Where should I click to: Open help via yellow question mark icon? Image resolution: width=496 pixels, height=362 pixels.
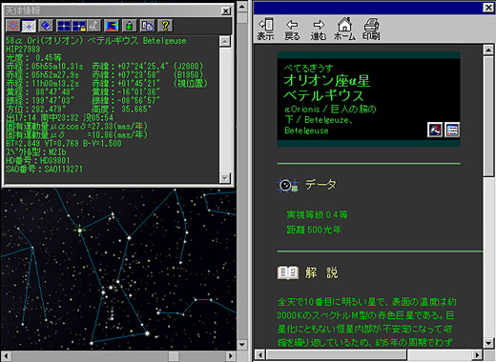[x=165, y=26]
